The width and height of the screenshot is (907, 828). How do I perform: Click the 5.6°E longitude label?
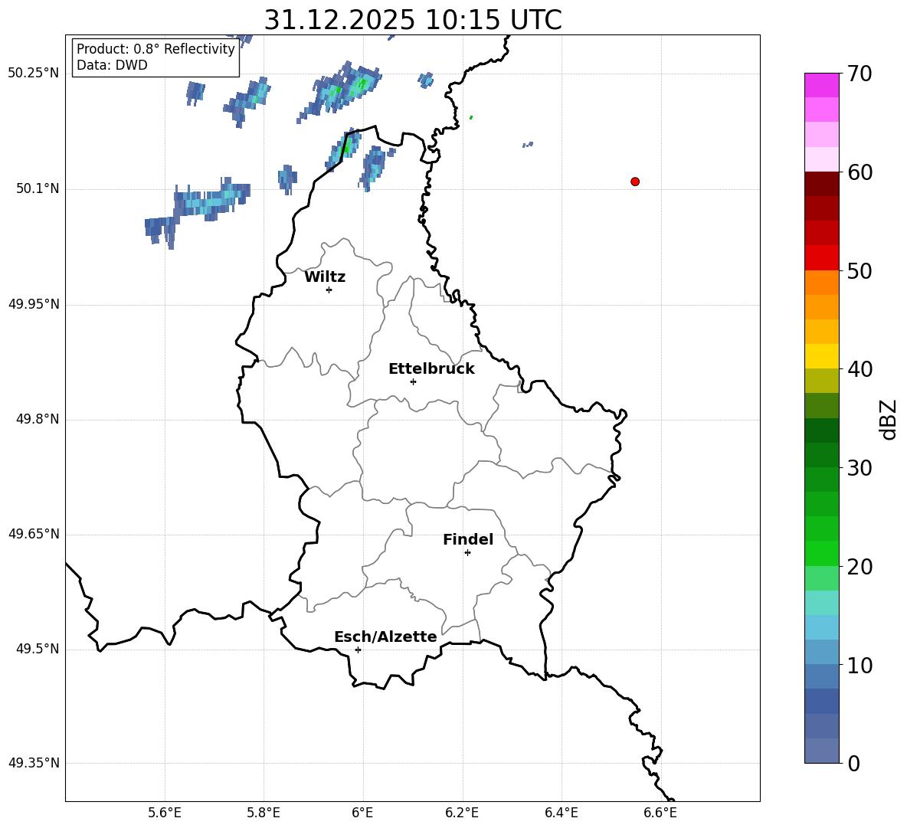[165, 813]
